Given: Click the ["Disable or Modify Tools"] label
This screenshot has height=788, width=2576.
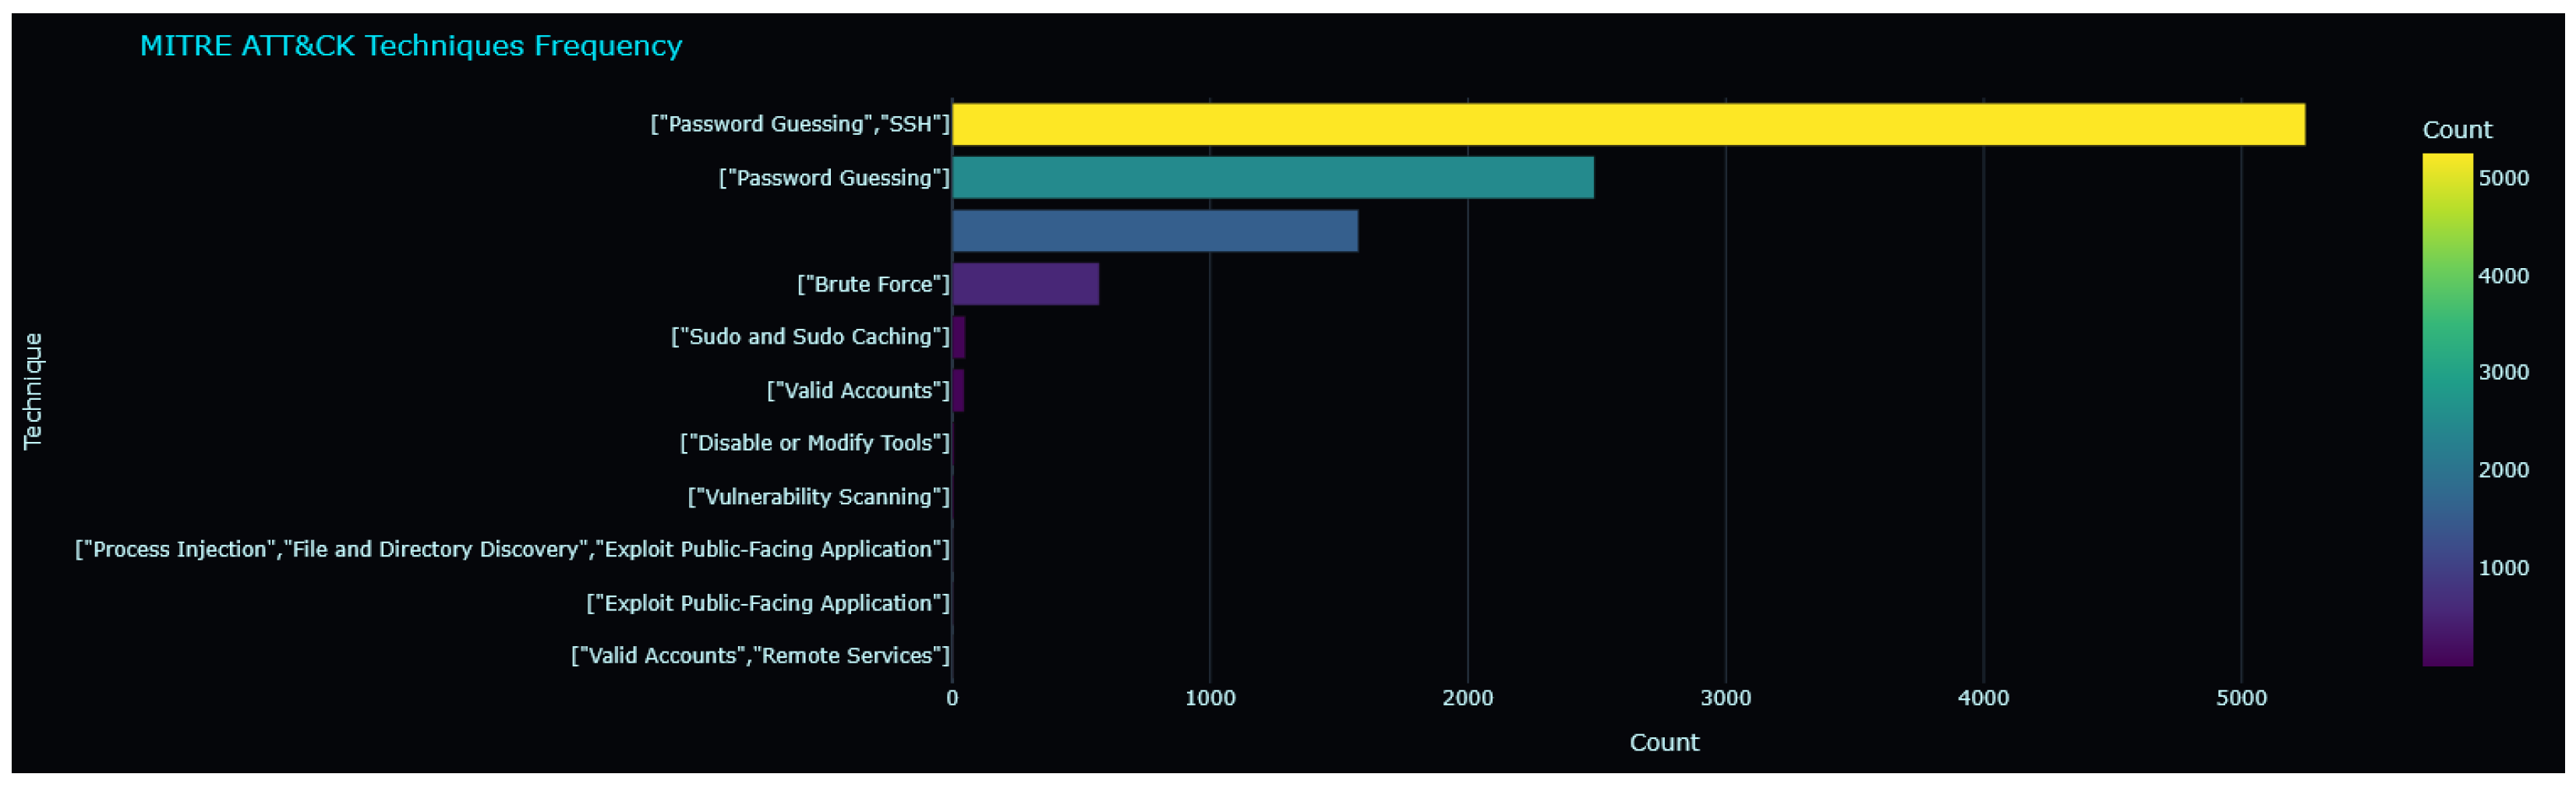Looking at the screenshot, I should point(815,443).
